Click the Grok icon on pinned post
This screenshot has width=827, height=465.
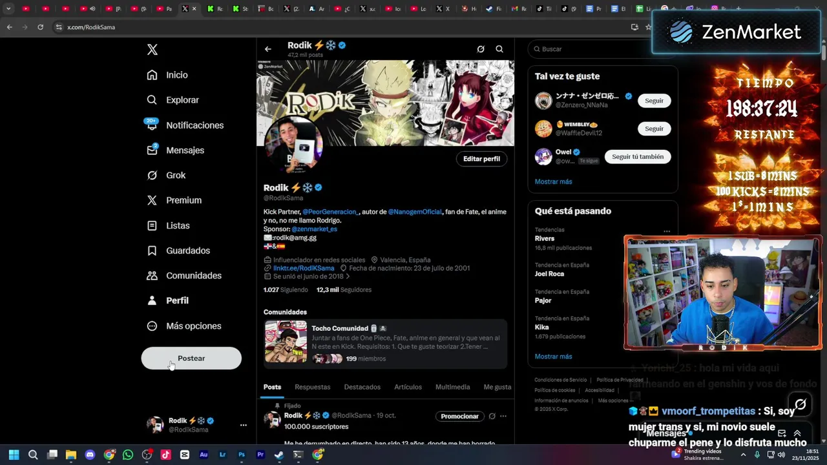tap(492, 417)
